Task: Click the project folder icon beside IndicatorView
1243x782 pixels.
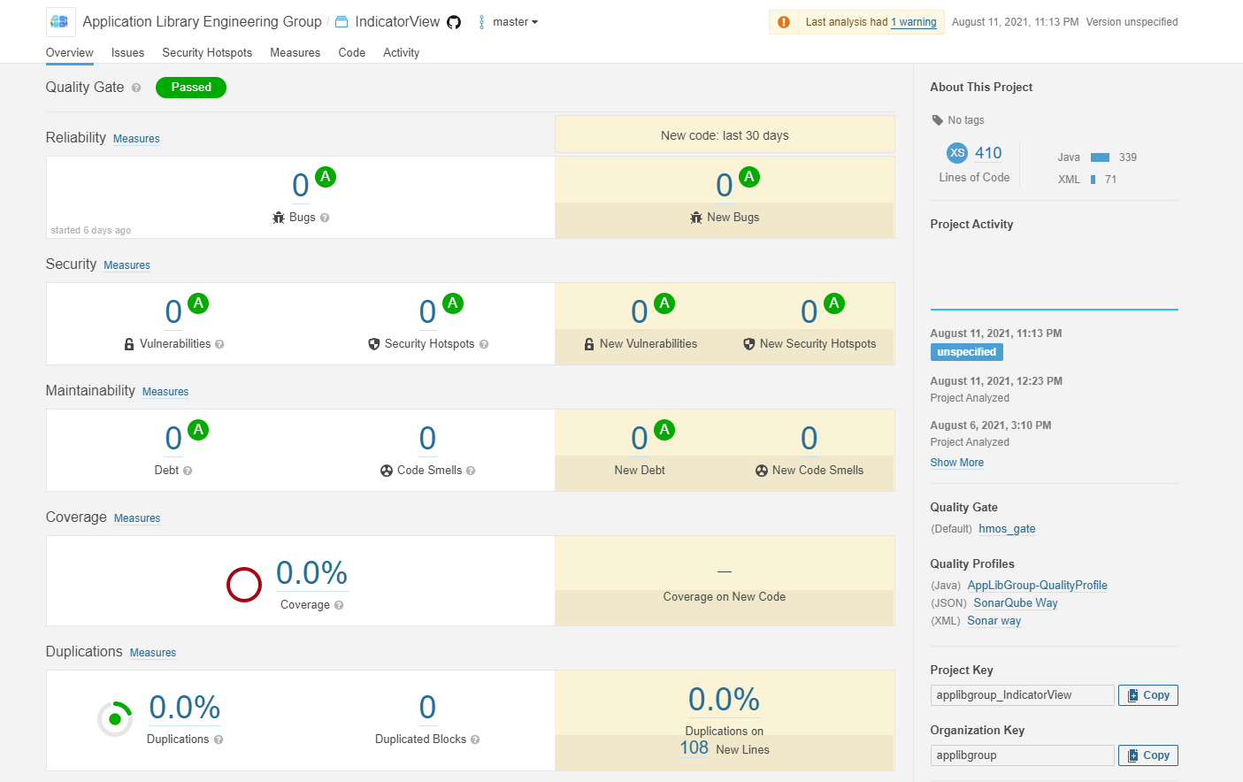Action: pyautogui.click(x=341, y=22)
